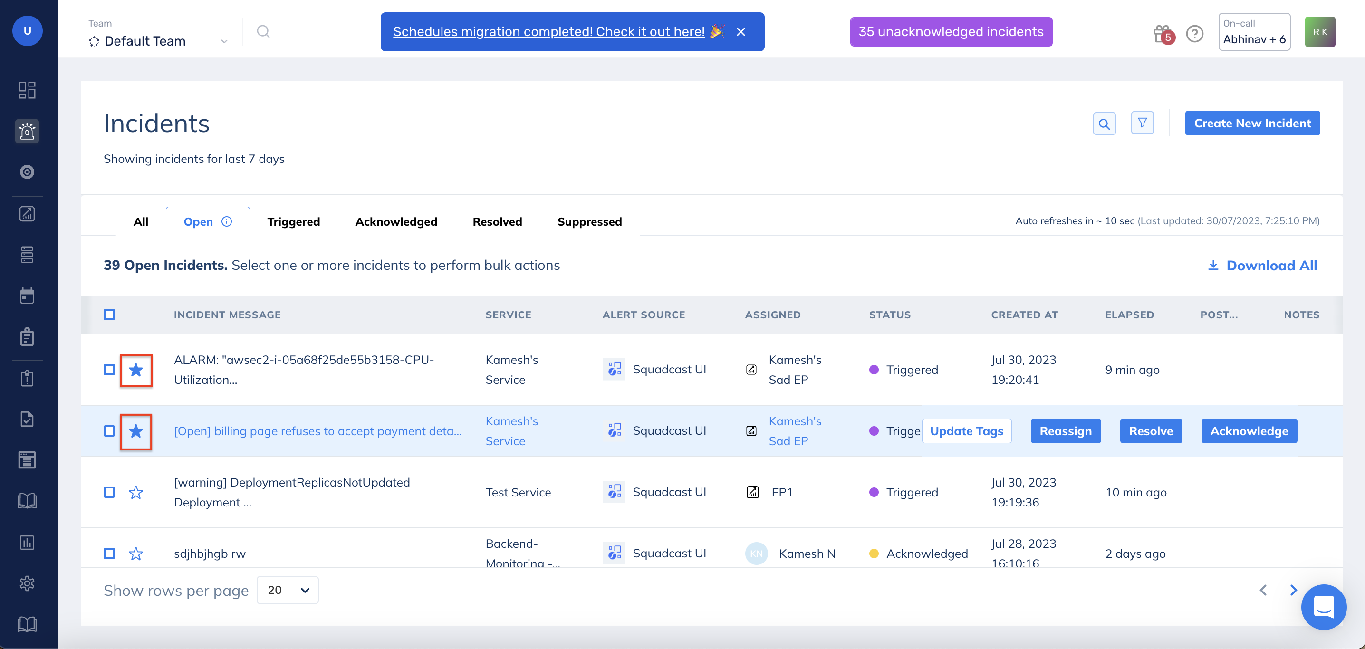Select the ALARM awsec2 incident checkbox
Image resolution: width=1365 pixels, height=649 pixels.
pyautogui.click(x=109, y=369)
